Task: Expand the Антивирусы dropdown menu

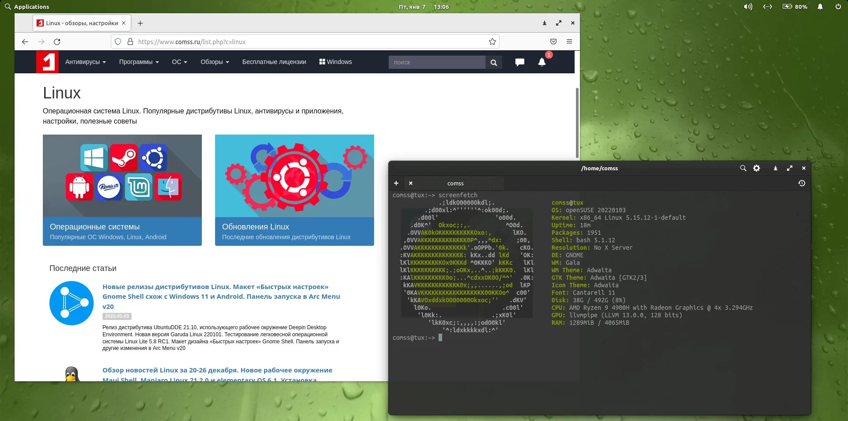Action: pos(86,62)
